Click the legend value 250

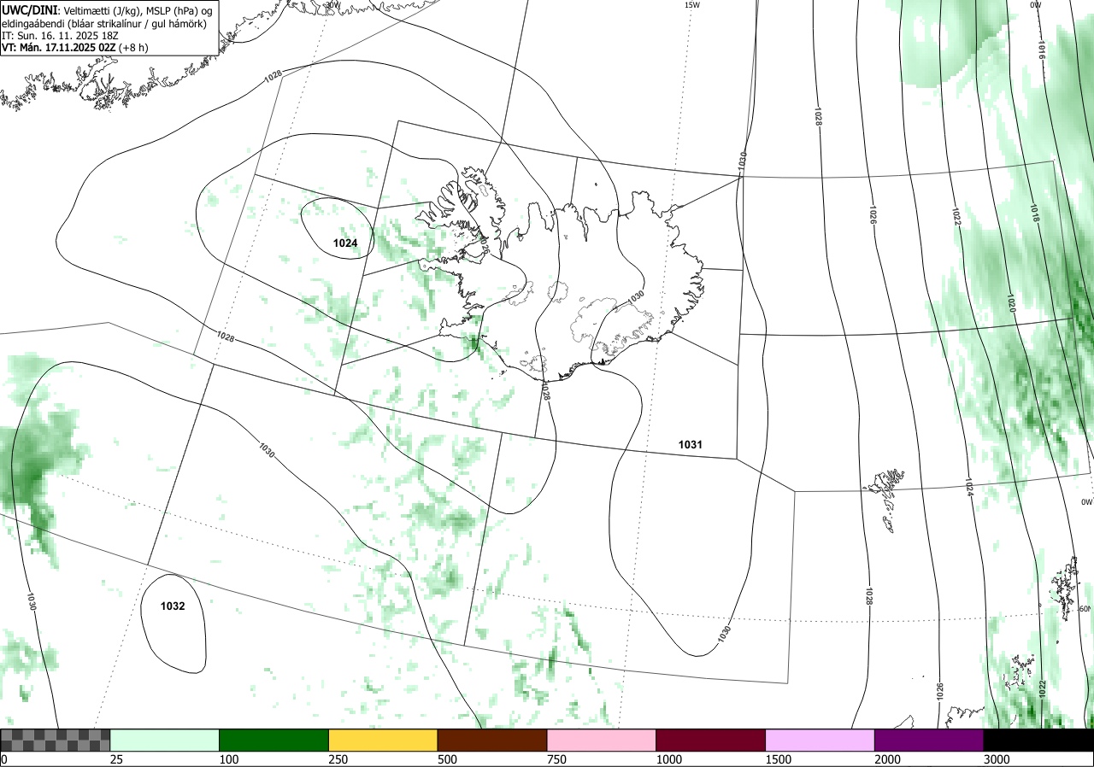338,759
